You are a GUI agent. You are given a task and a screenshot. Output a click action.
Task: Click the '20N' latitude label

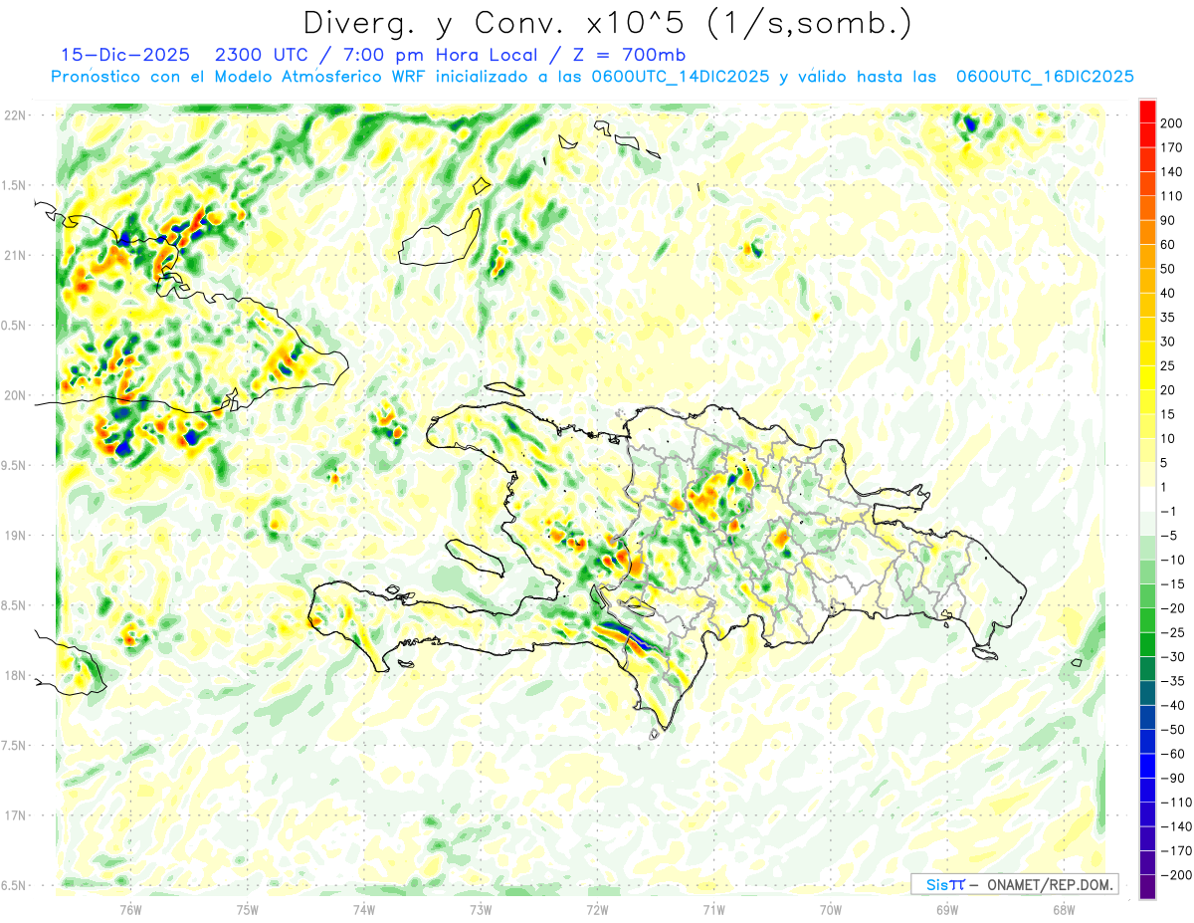(x=16, y=395)
